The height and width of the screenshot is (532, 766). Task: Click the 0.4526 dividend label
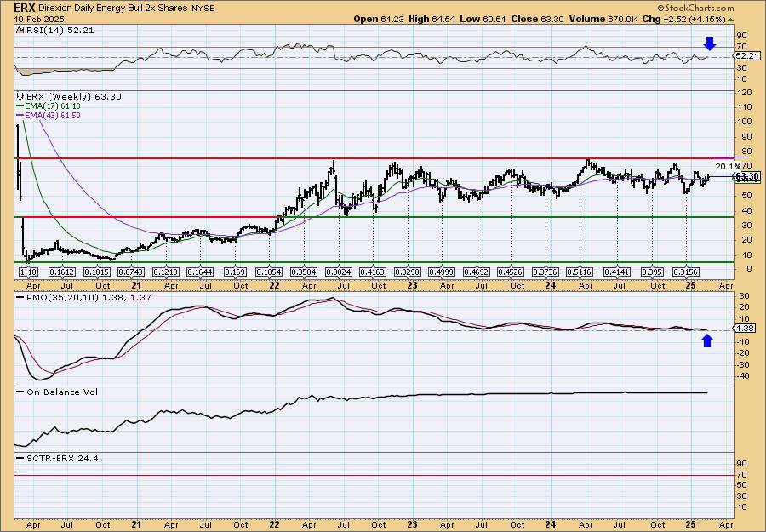point(511,272)
